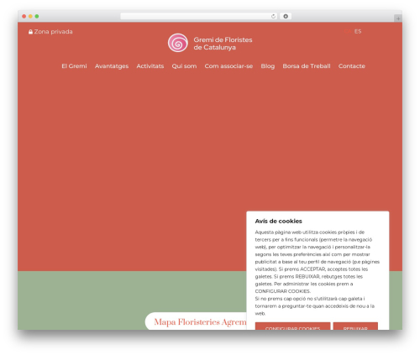Click the Gremi de Floristes spiral logo
Viewport: 420px width, 355px height.
pos(178,43)
